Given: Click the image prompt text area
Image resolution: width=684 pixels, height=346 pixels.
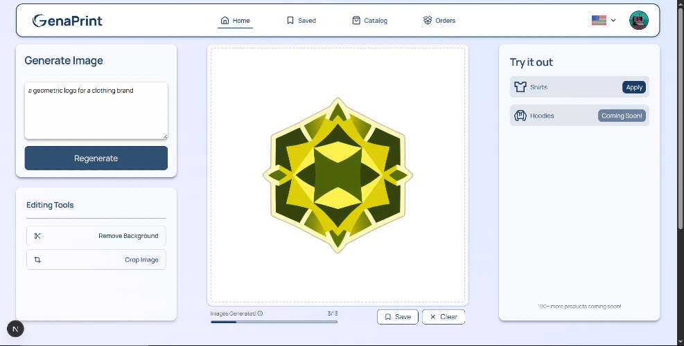Looking at the screenshot, I should (x=96, y=111).
